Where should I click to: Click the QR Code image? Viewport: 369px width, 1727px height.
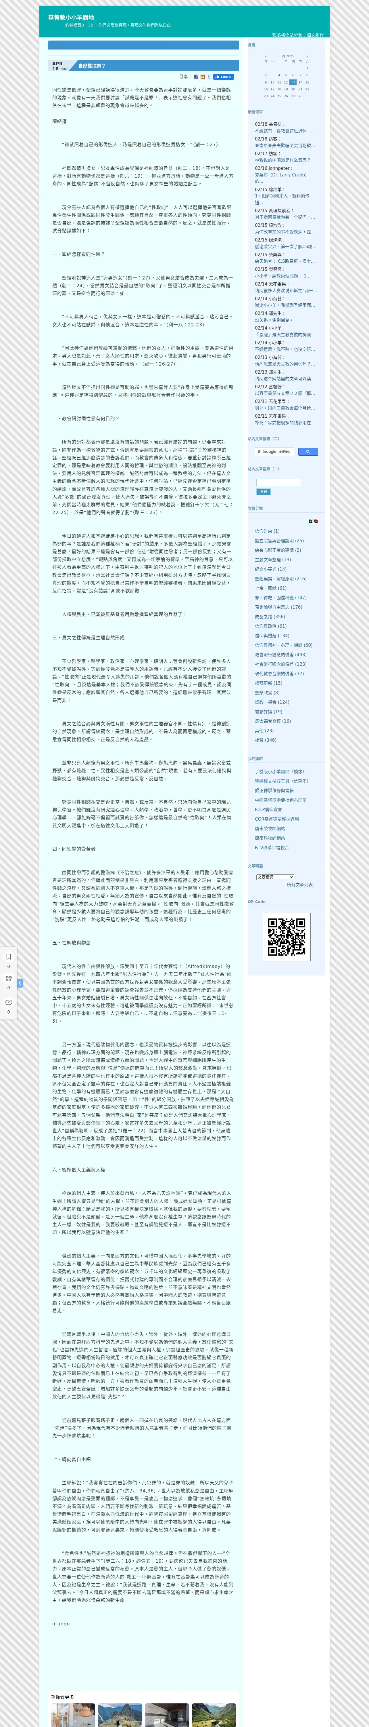[x=287, y=937]
